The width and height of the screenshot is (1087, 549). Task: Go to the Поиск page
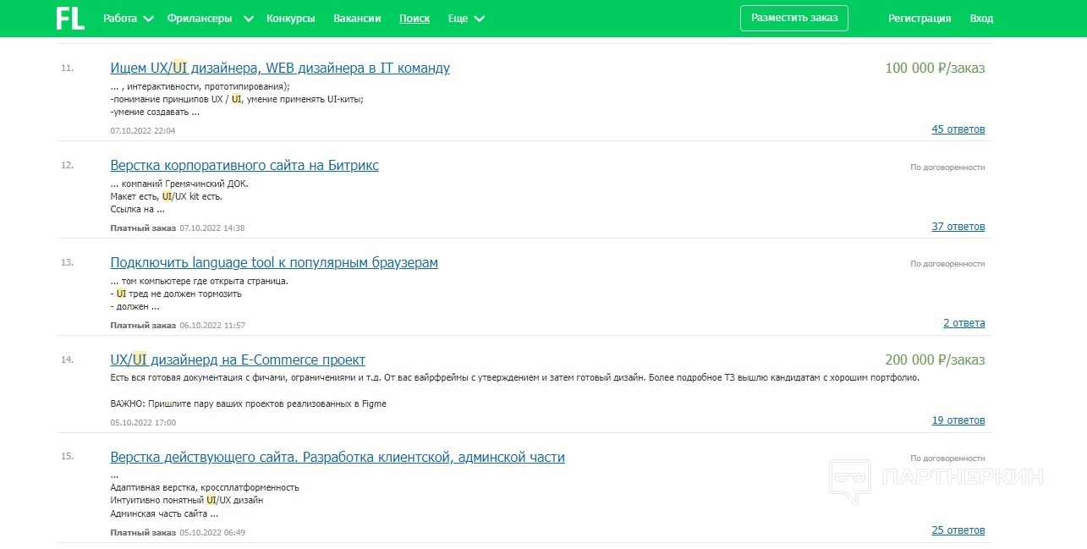(x=414, y=19)
